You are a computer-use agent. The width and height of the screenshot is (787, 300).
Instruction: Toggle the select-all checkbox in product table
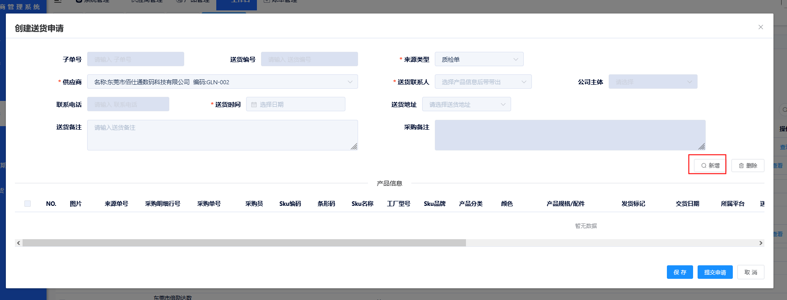click(x=28, y=204)
